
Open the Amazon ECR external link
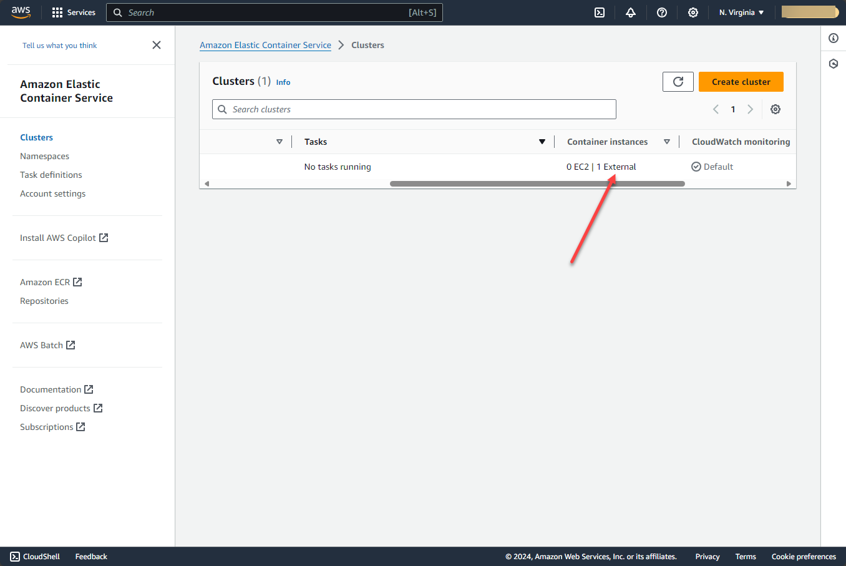(51, 282)
